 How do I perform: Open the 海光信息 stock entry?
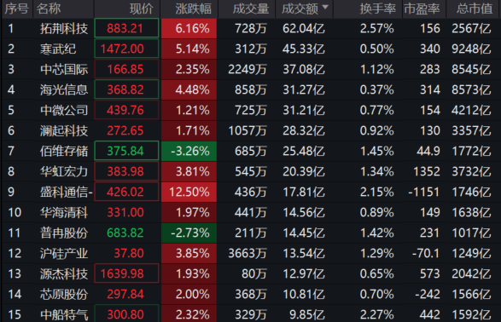(x=64, y=90)
